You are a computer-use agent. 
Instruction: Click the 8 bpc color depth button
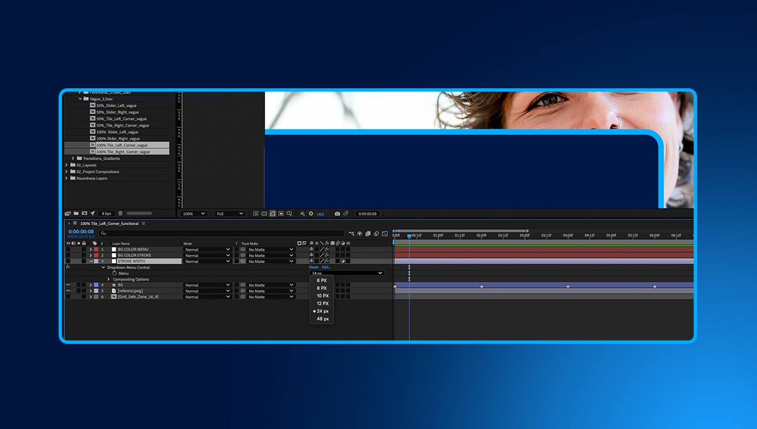pos(106,214)
